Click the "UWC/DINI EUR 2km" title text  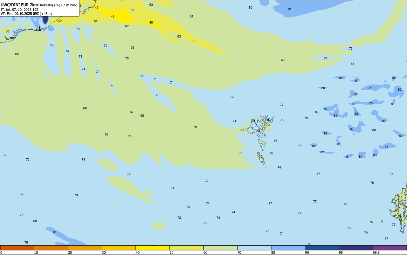[x=19, y=5]
